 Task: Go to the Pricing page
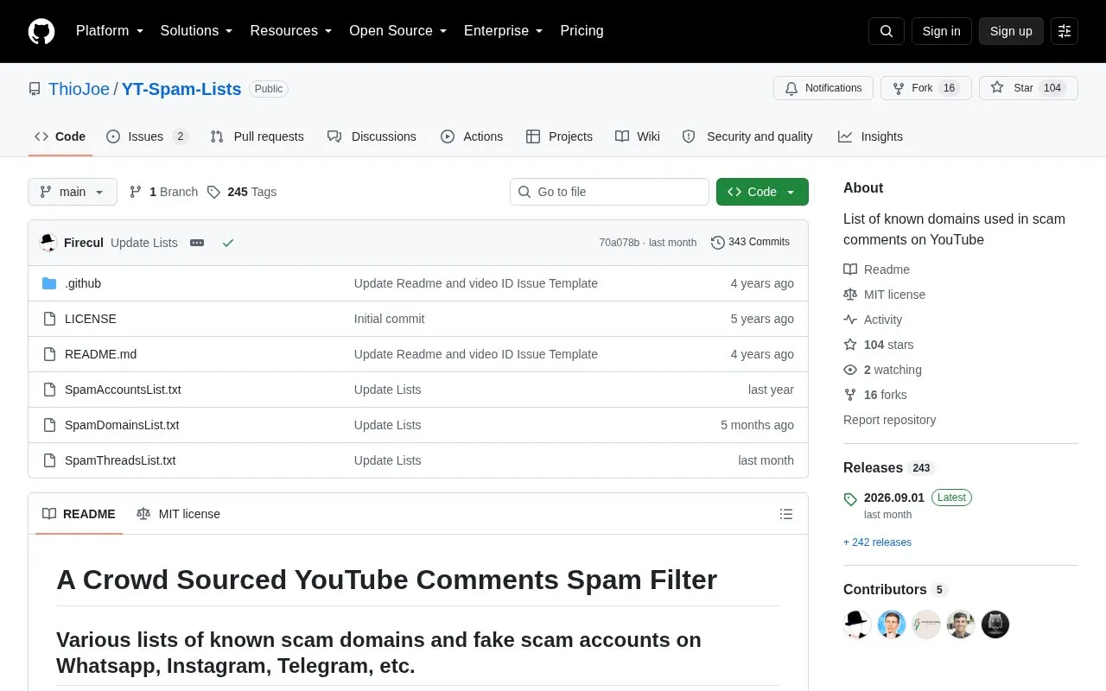click(x=582, y=31)
